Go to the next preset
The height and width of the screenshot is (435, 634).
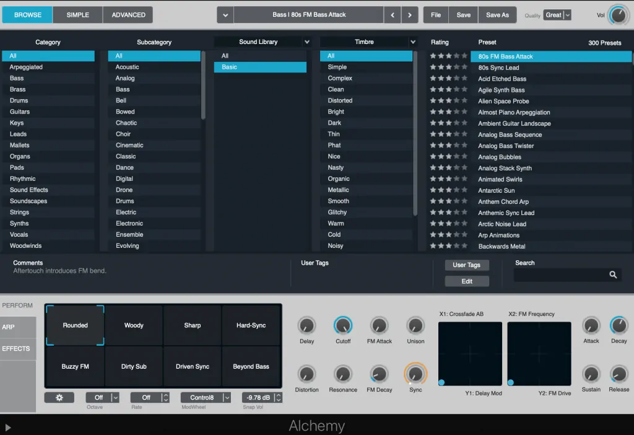coord(410,15)
